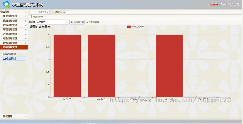The width and height of the screenshot is (243, 124).
Task: Toggle the 成绩区间分布 legend swatch
Action: click(129, 27)
